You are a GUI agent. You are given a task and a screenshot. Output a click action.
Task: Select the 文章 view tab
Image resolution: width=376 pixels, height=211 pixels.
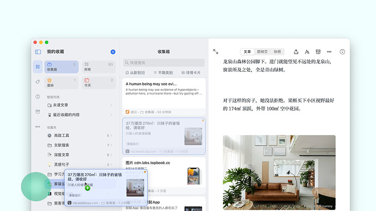click(x=247, y=52)
